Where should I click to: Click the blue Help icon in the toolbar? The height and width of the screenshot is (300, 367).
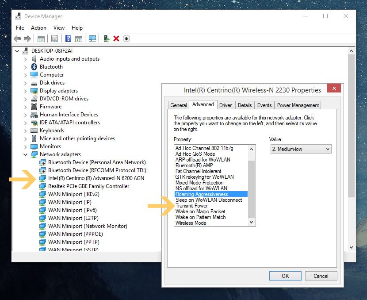pyautogui.click(x=69, y=38)
